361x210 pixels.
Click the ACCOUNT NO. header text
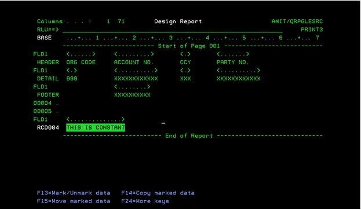coord(133,62)
